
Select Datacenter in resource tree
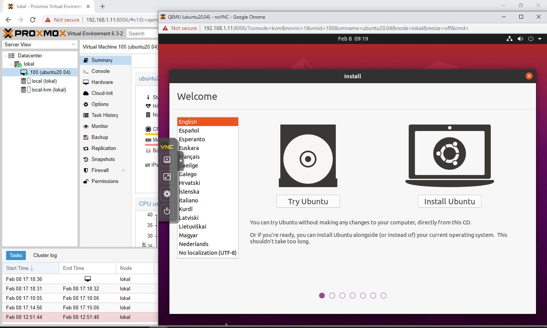click(40, 55)
